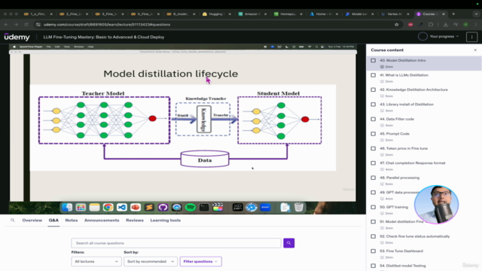Click the instructor webcam thumbnail
Screen dimensions: 482x271
(436, 205)
